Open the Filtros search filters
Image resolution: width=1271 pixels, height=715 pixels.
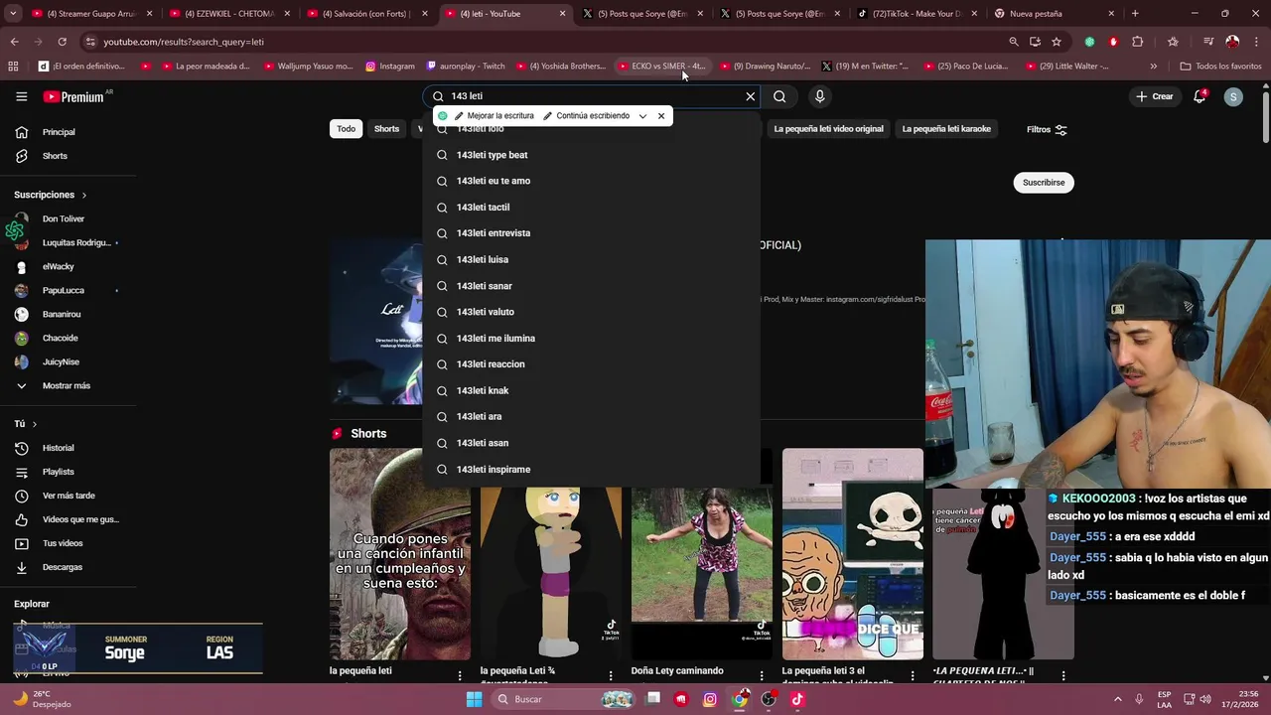pos(1047,129)
